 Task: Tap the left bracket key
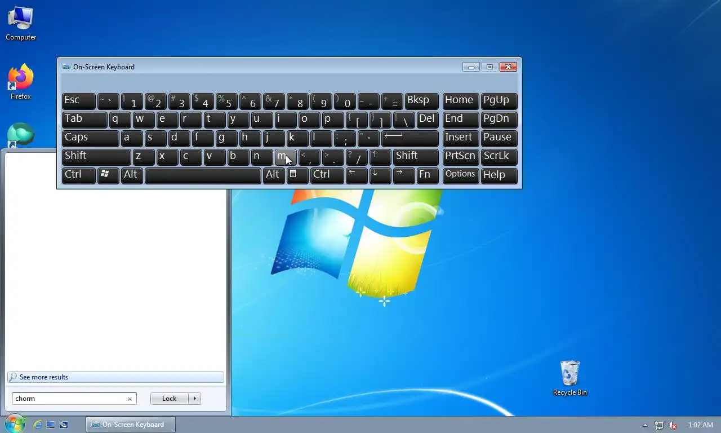click(357, 120)
